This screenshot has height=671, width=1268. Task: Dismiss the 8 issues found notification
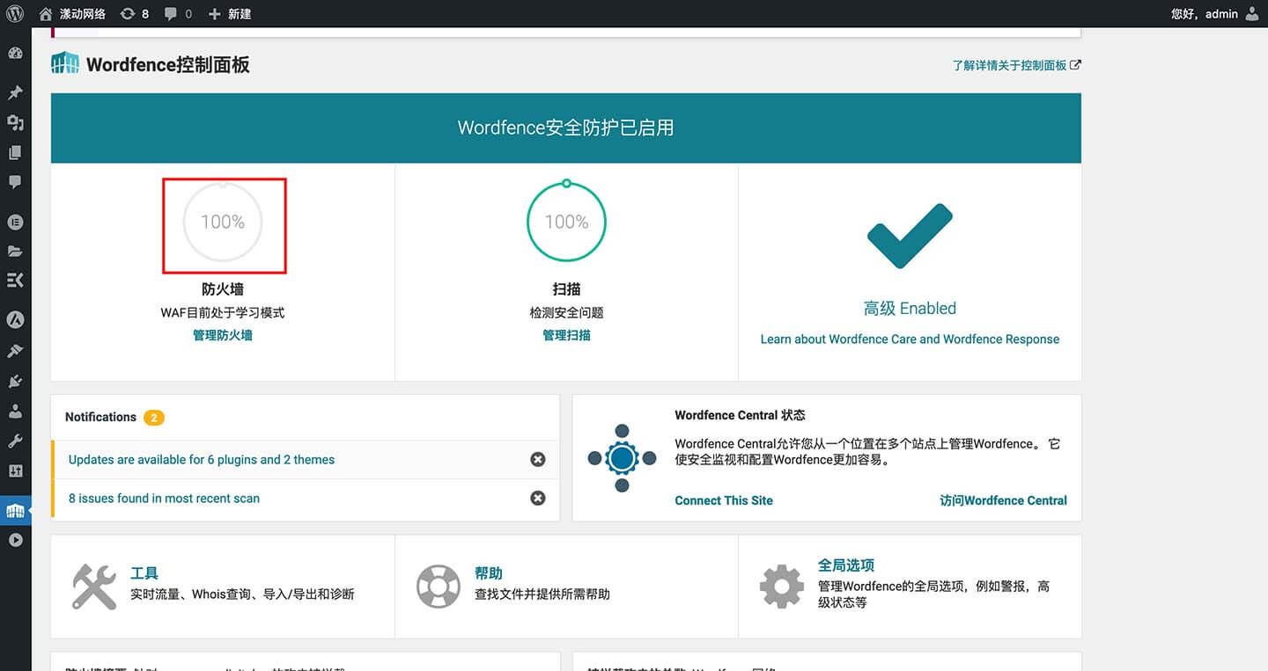[538, 498]
